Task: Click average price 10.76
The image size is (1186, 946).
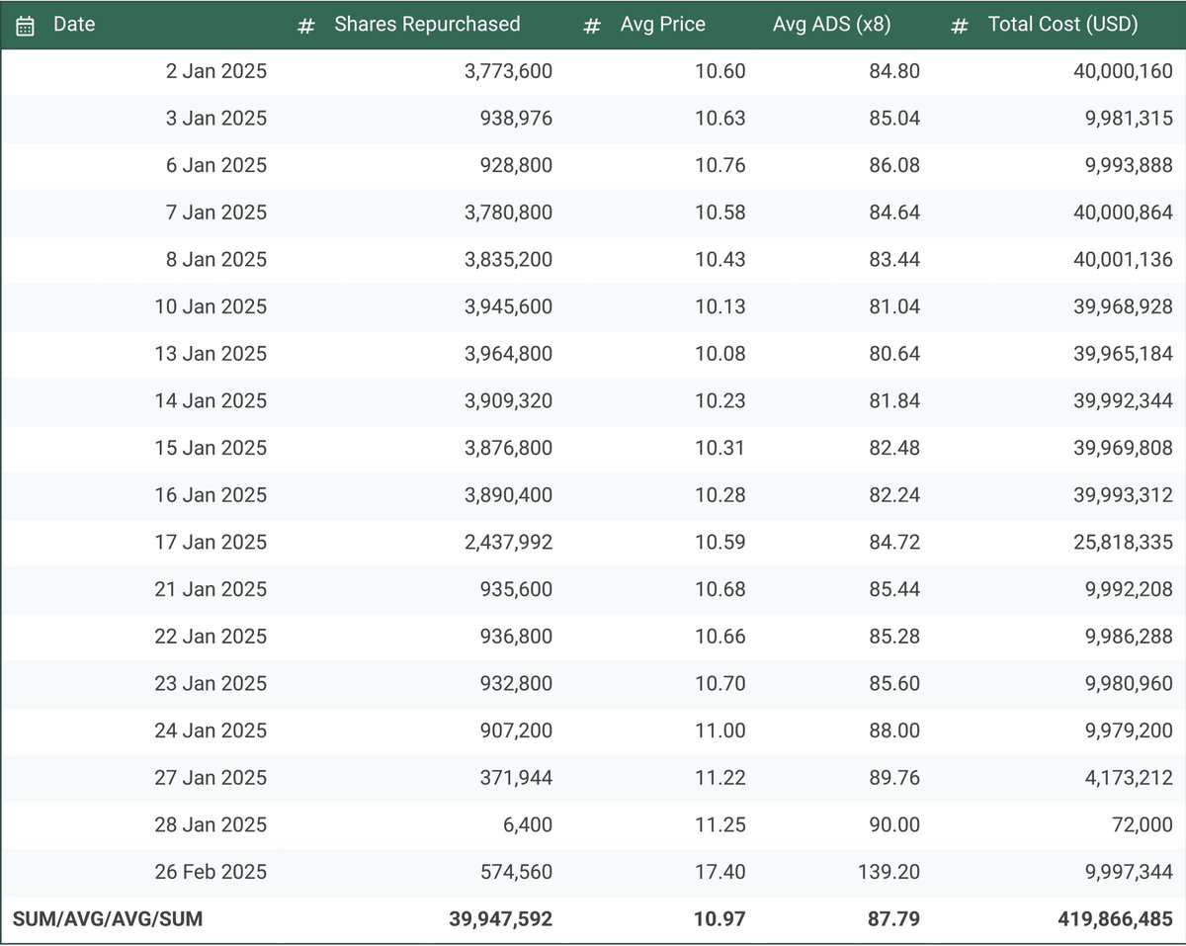Action: coord(720,165)
